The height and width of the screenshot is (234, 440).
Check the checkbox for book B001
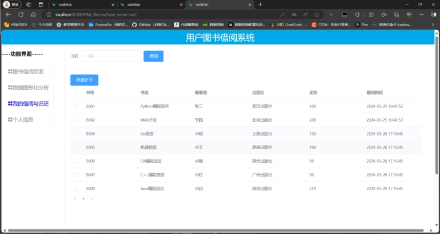click(x=76, y=106)
